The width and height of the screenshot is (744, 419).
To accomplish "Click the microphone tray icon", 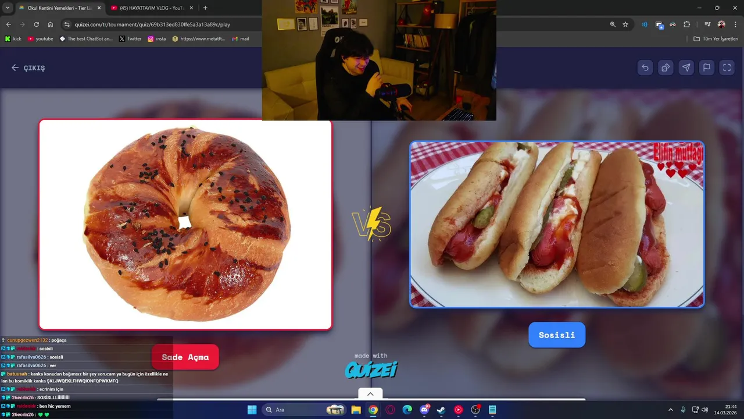I will 684,410.
